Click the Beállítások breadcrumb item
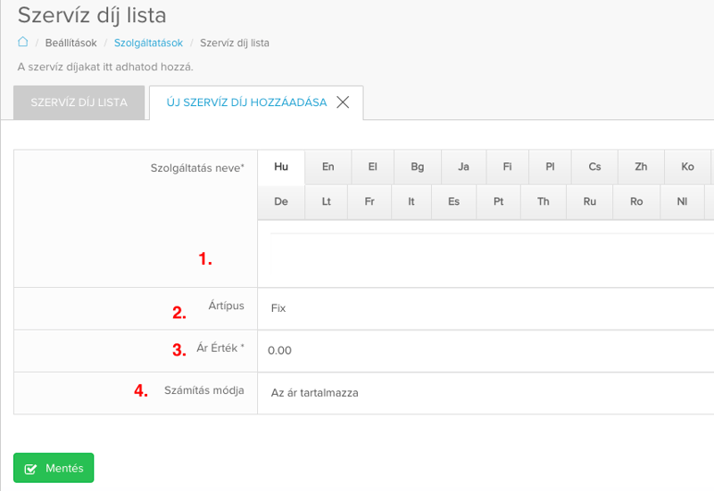 [71, 43]
